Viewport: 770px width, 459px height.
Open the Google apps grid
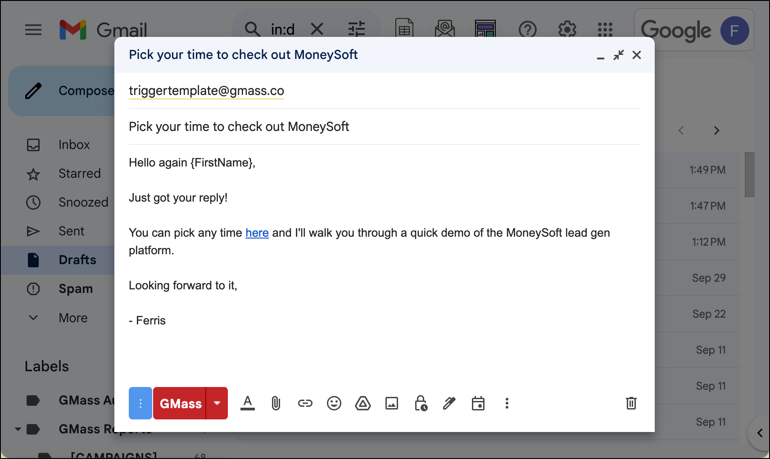(x=605, y=30)
